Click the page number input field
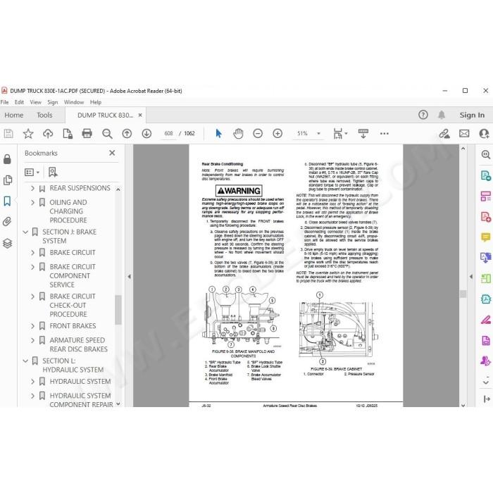The width and height of the screenshot is (493, 493). point(168,134)
